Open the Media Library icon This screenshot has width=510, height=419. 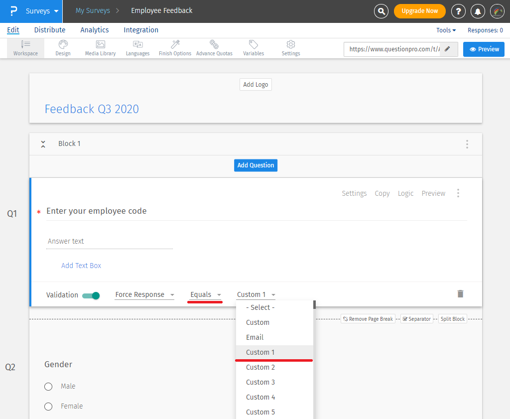pyautogui.click(x=100, y=45)
